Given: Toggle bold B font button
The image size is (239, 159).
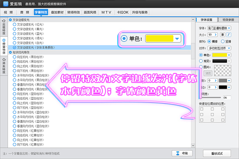Looking at the screenshot, I should point(222,35).
